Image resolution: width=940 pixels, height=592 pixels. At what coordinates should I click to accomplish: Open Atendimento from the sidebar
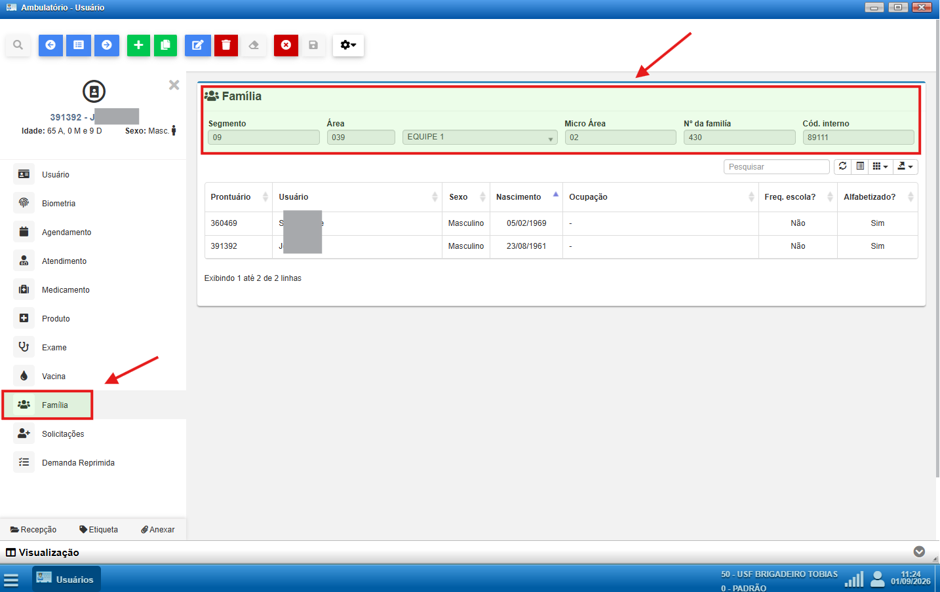pos(93,261)
